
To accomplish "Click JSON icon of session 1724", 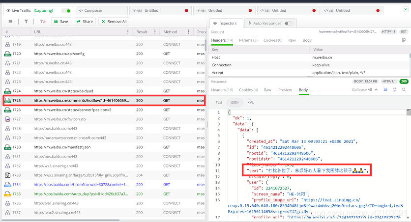I will click(x=7, y=91).
